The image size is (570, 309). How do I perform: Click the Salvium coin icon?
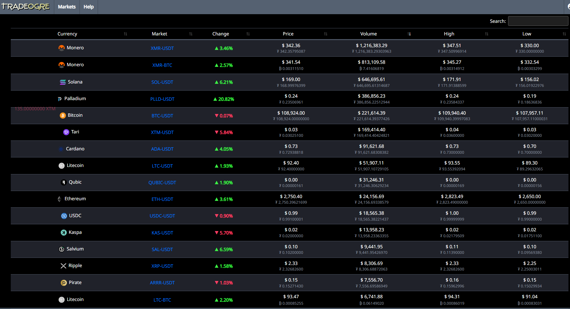(62, 249)
